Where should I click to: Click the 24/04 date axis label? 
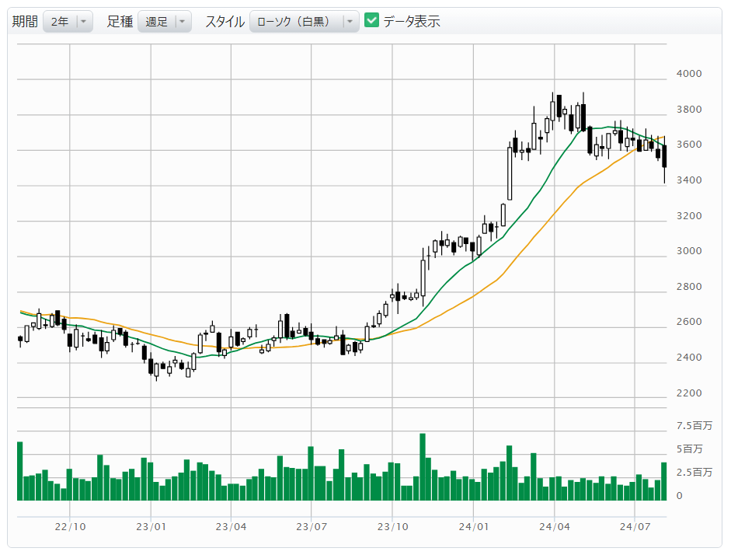tap(555, 526)
